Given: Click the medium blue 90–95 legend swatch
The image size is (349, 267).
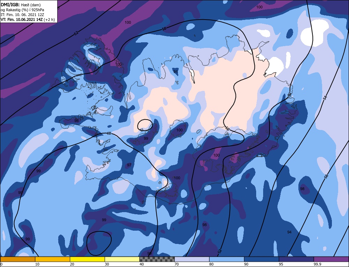Looking at the screenshot, I should (x=261, y=259).
